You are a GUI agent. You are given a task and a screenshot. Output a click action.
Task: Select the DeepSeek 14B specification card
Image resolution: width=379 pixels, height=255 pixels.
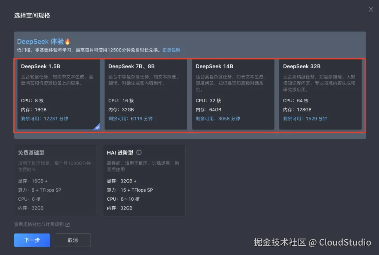point(233,95)
